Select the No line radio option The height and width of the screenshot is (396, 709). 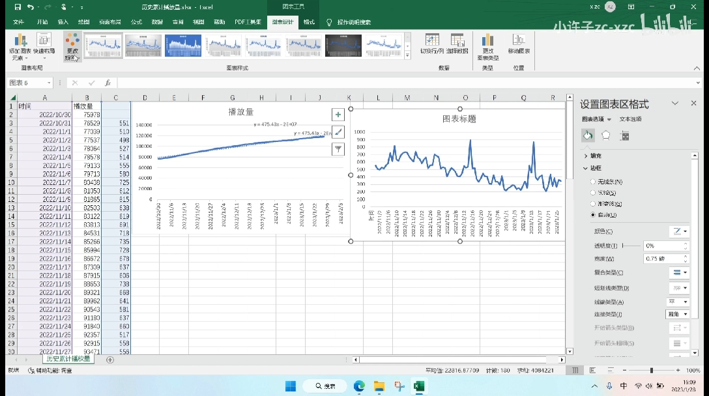pos(593,182)
